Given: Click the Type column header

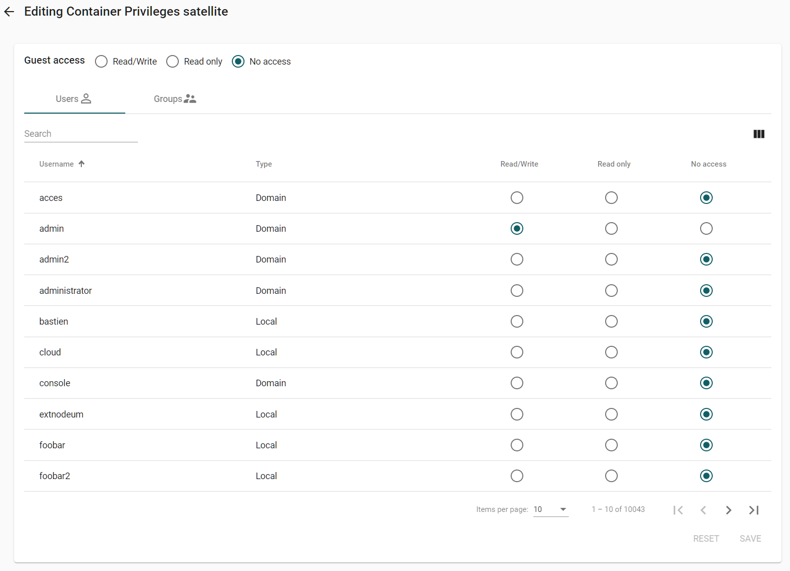Looking at the screenshot, I should point(264,164).
